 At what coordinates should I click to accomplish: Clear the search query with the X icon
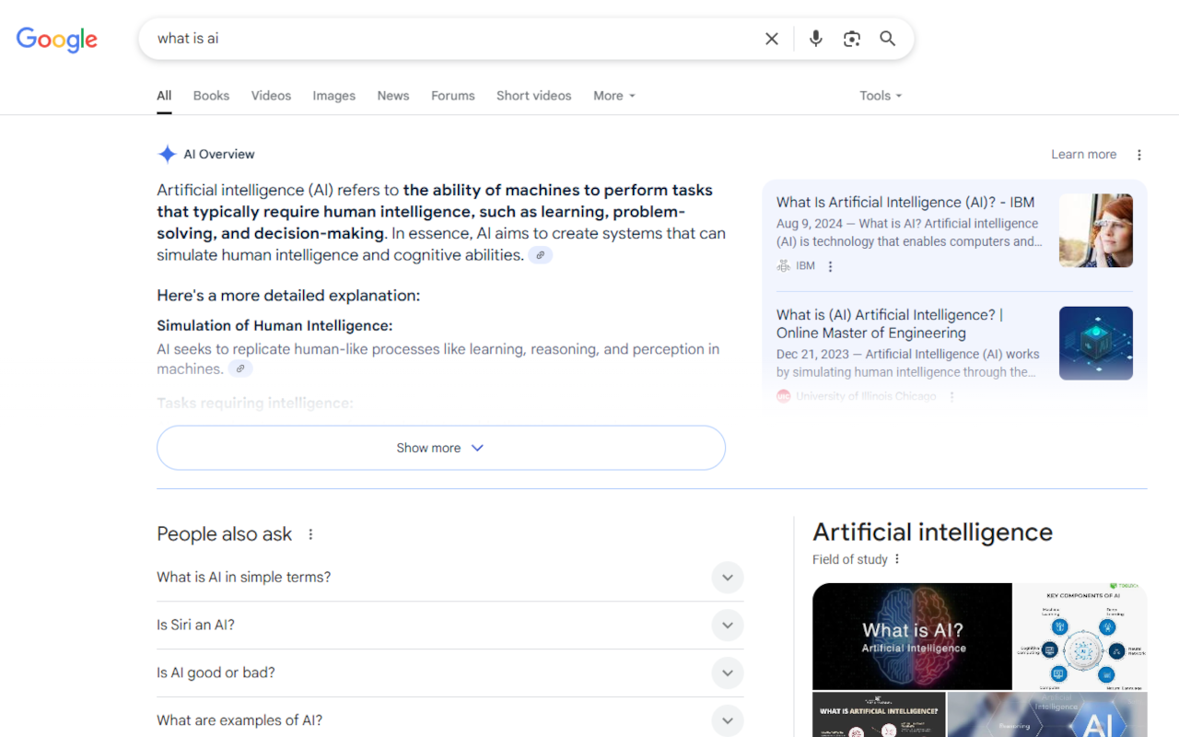pos(771,38)
